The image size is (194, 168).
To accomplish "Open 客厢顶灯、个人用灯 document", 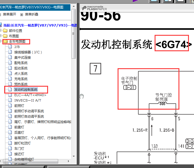I will tap(43, 138).
